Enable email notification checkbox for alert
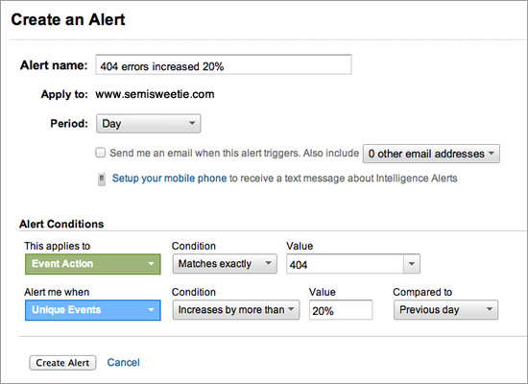 [x=101, y=153]
